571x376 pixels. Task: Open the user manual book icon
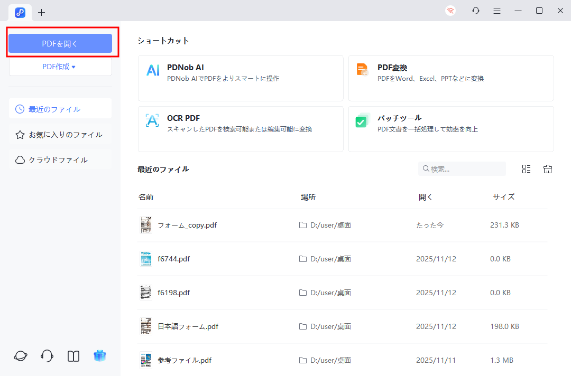[x=73, y=356]
